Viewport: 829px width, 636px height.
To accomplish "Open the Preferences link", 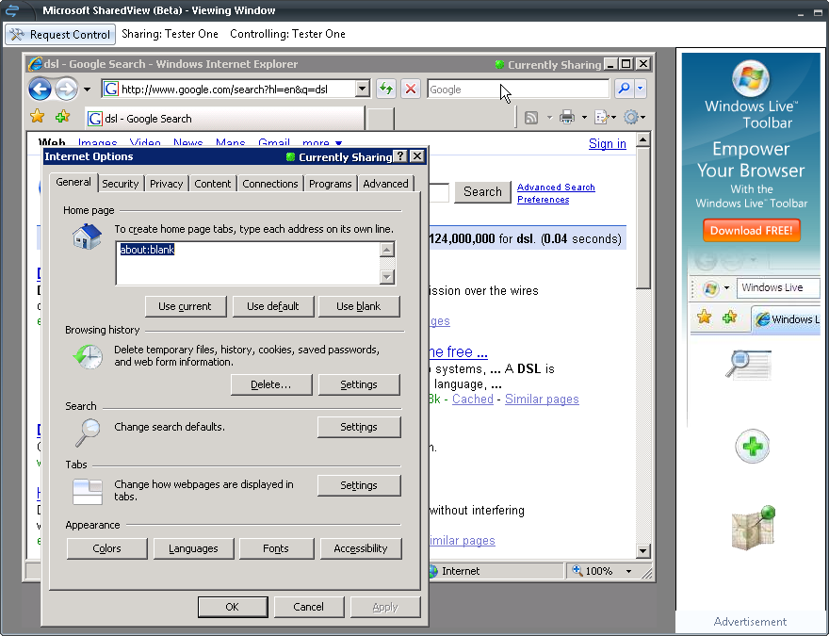I will click(x=543, y=200).
